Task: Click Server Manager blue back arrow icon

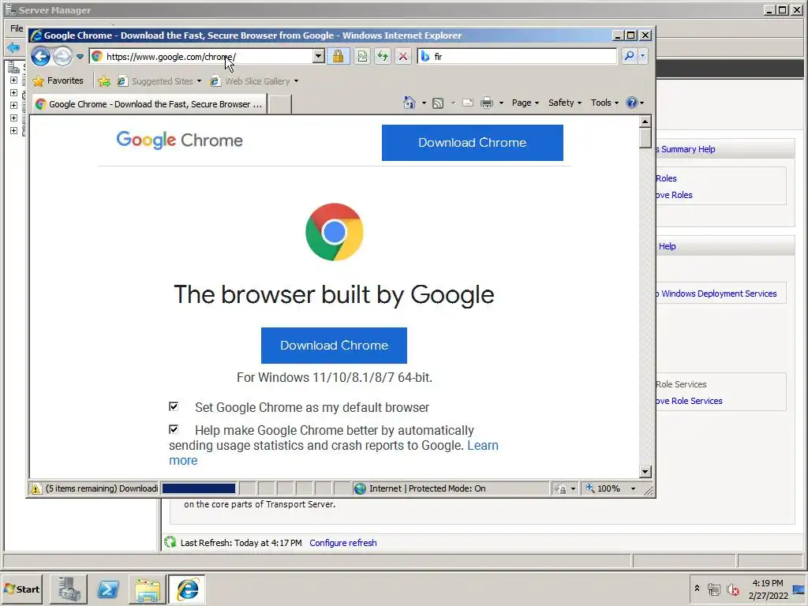Action: [x=13, y=48]
